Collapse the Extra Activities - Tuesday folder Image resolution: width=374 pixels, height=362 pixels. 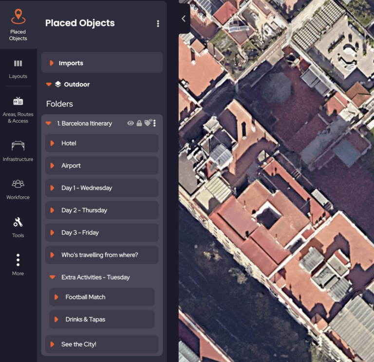click(52, 277)
